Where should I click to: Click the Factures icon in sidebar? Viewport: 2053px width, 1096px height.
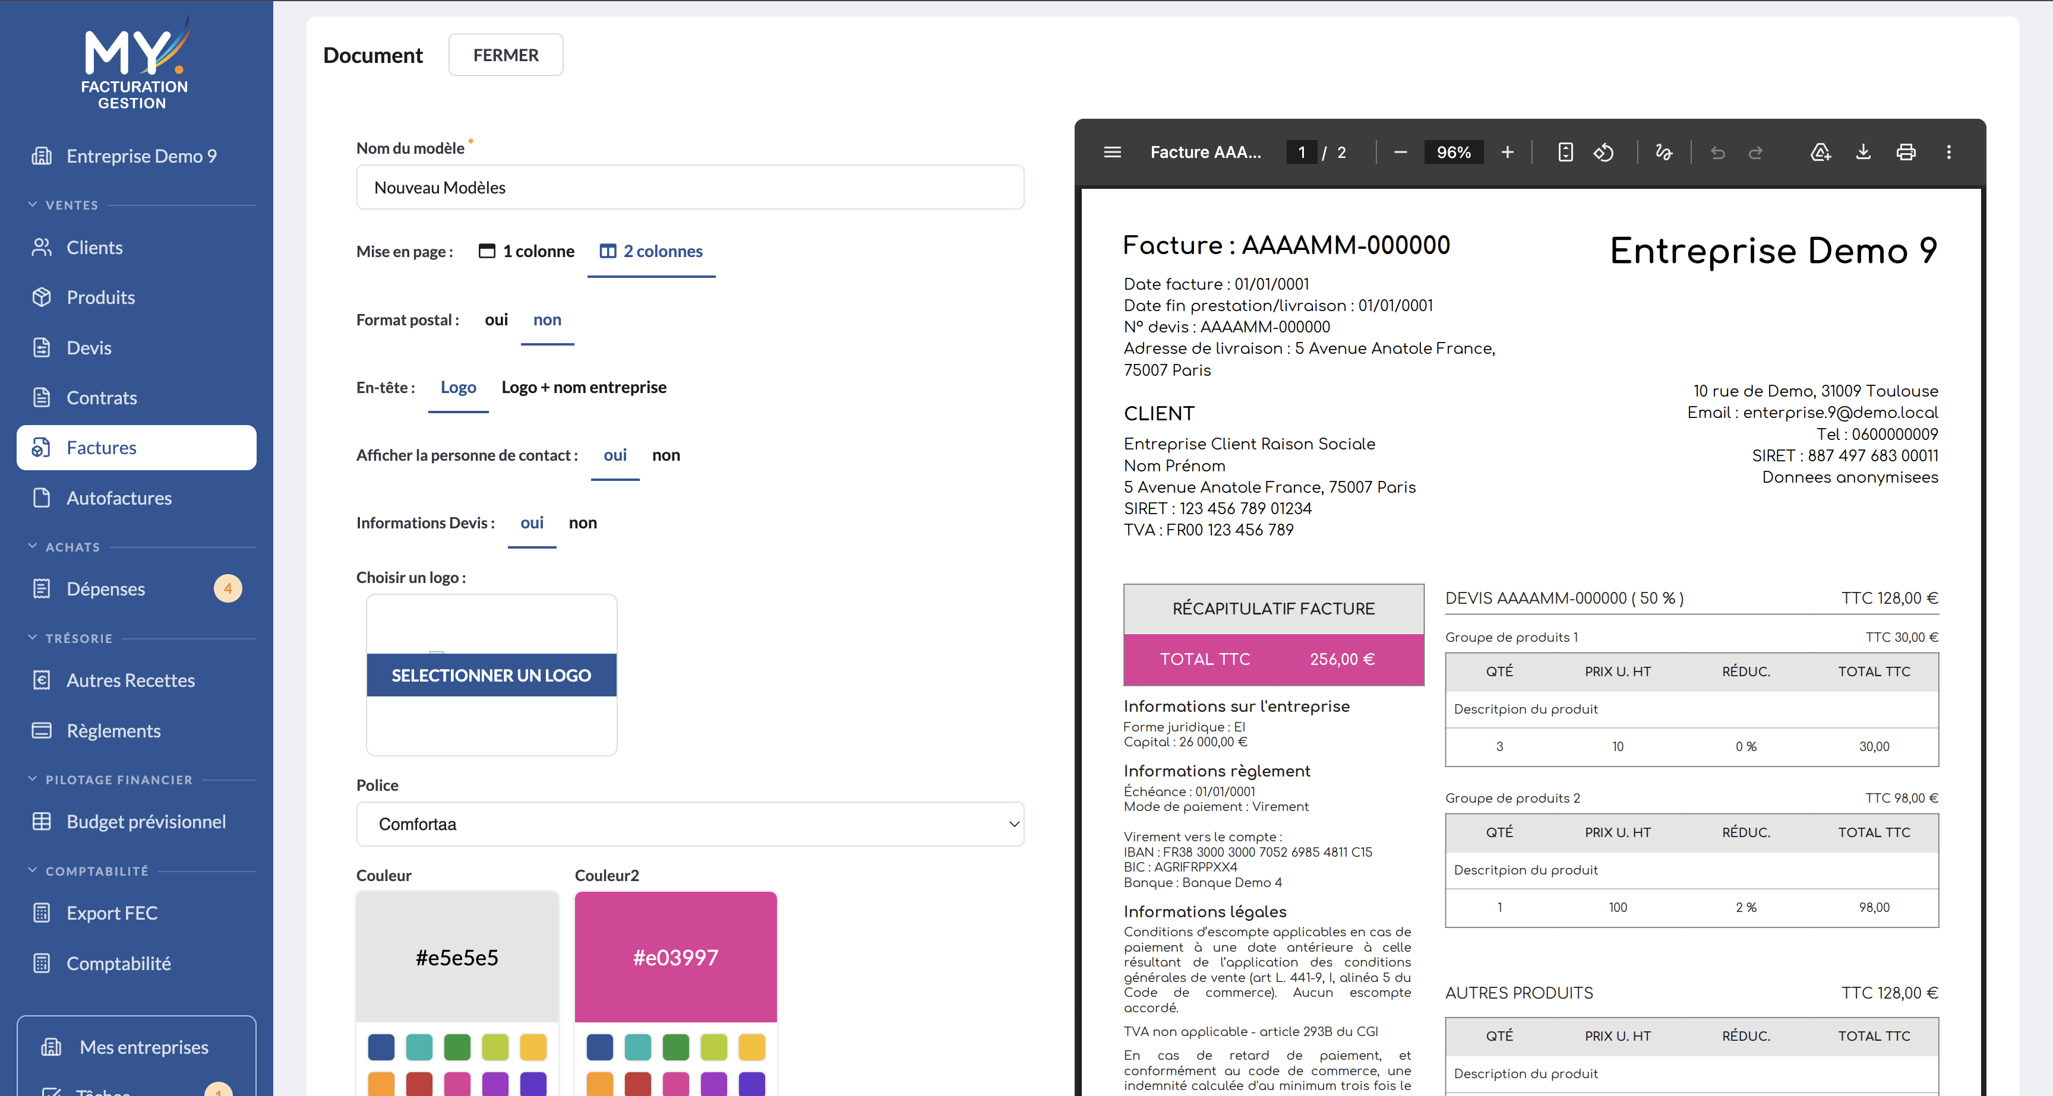(x=42, y=448)
